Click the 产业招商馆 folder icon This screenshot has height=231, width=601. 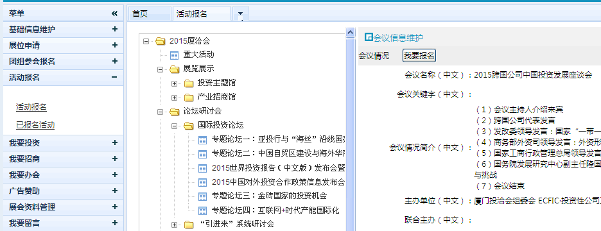(189, 98)
